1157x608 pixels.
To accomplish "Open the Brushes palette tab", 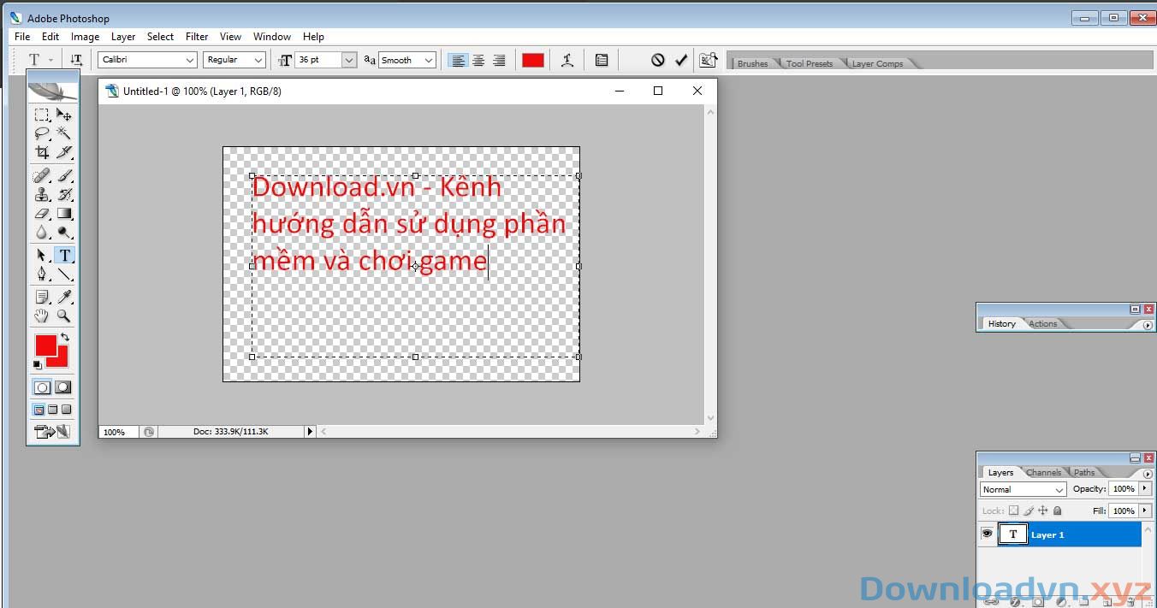I will point(752,63).
